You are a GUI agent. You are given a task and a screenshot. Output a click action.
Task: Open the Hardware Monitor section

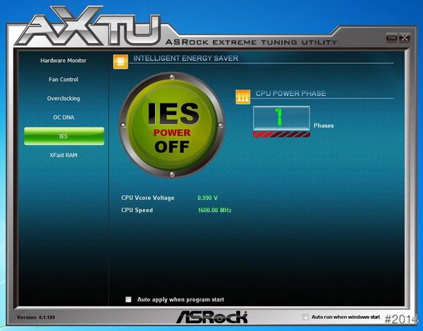pyautogui.click(x=63, y=61)
